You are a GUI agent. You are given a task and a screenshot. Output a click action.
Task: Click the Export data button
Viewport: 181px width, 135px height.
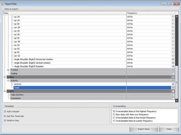[x=144, y=129]
